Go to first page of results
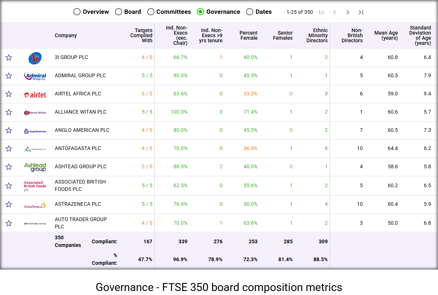 (322, 12)
